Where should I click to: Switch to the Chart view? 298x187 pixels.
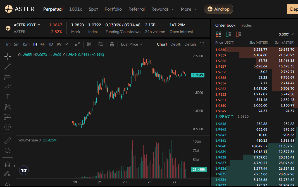pos(162,44)
